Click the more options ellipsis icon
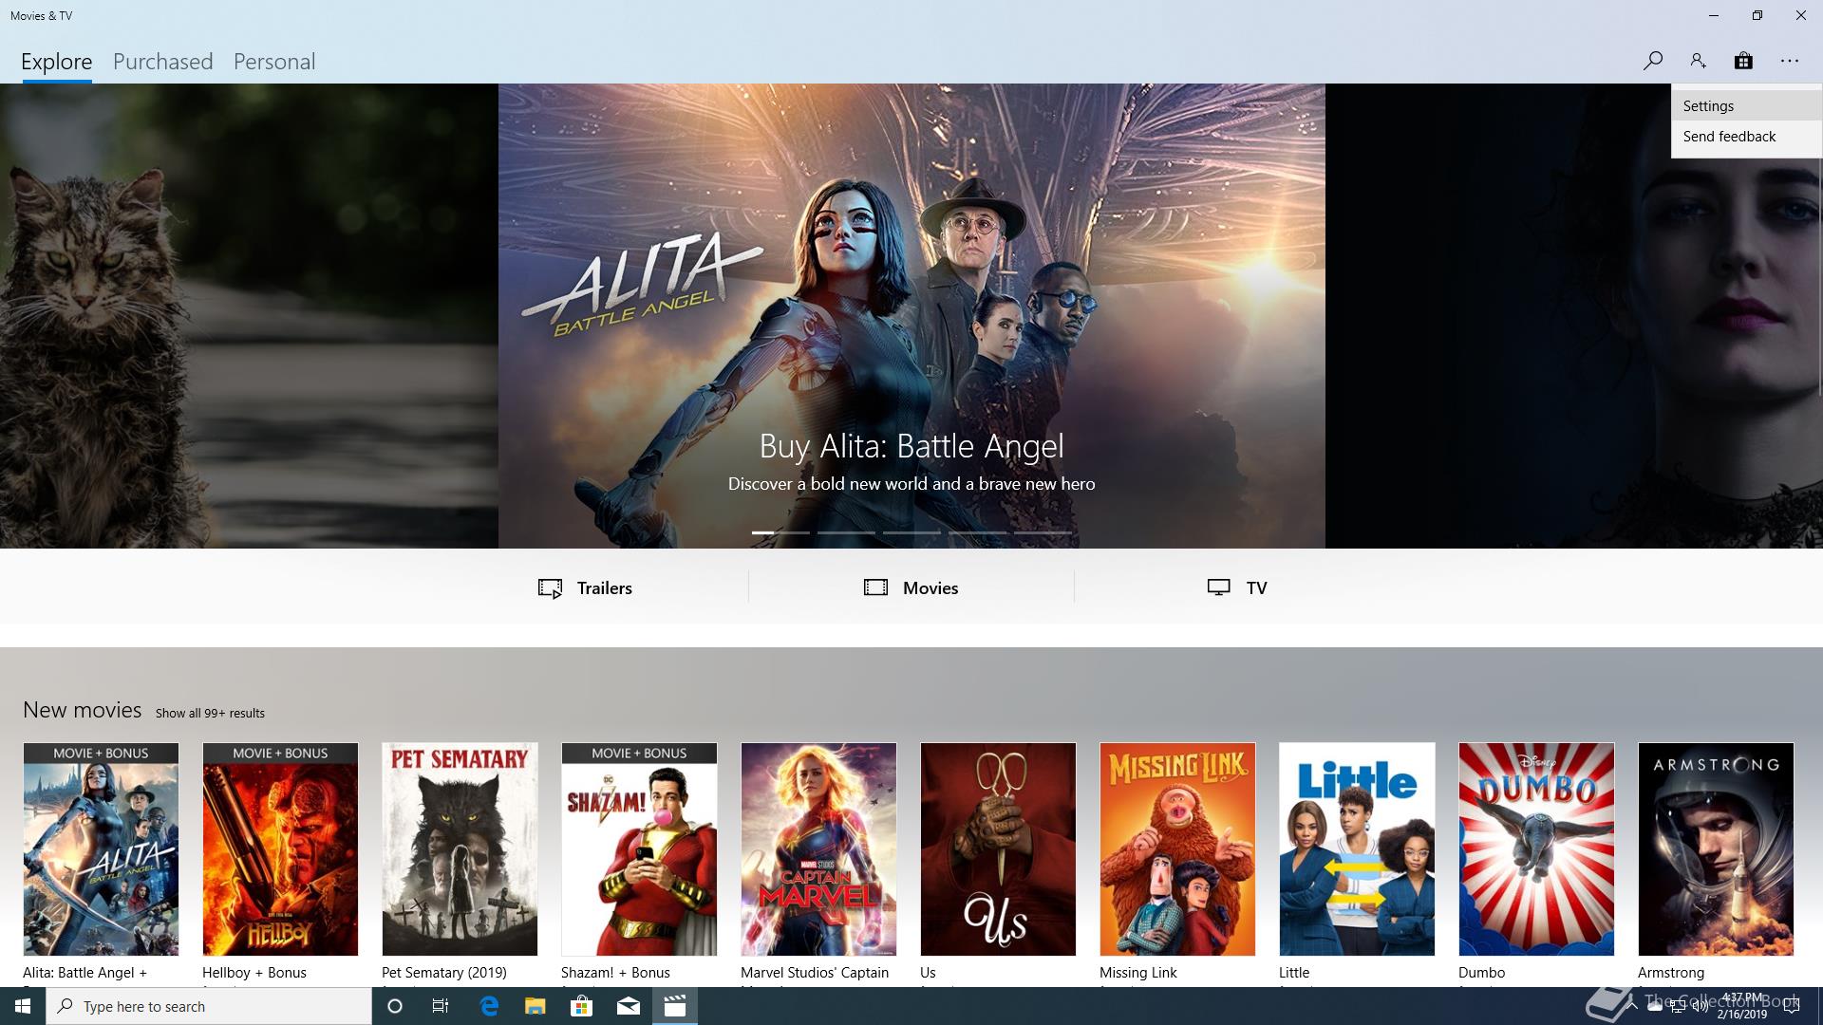This screenshot has width=1823, height=1025. click(1790, 61)
